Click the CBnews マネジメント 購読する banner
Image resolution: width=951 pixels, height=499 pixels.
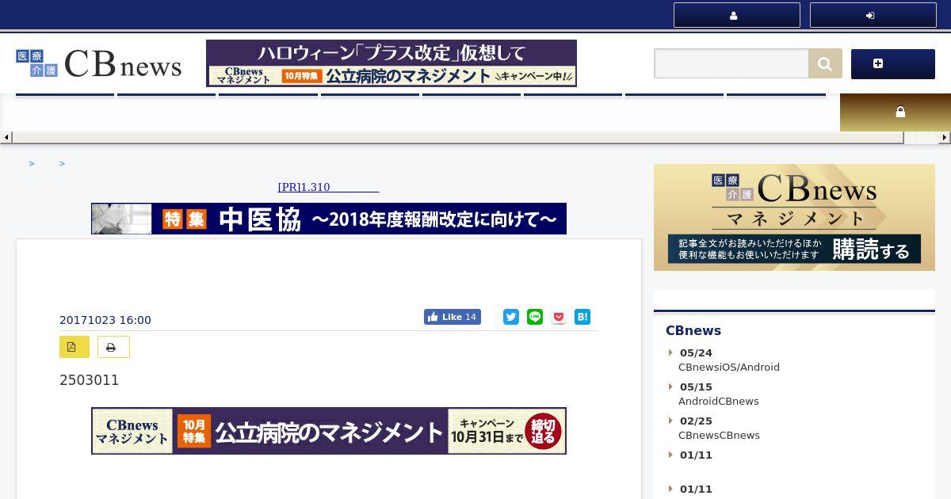(x=794, y=217)
